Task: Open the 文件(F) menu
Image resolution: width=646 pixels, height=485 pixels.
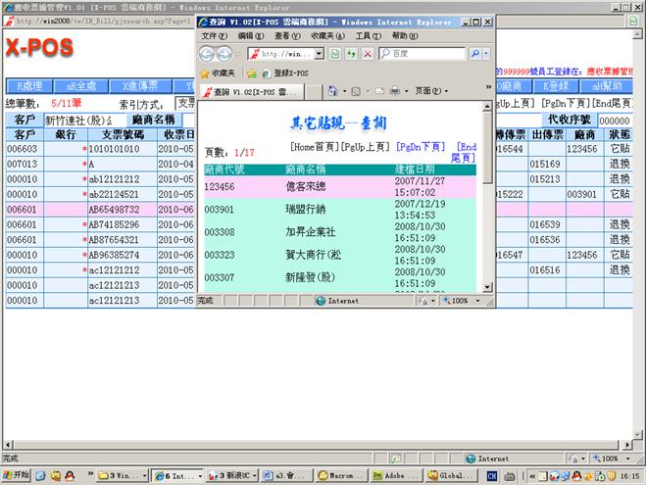Action: [214, 36]
